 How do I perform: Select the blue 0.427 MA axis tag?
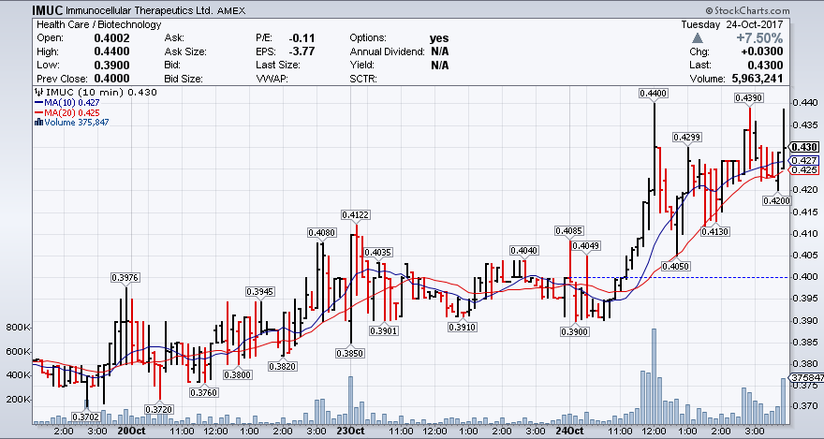pos(804,160)
